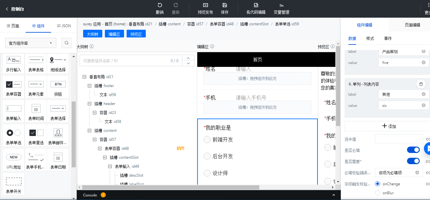Click the outline search input field
Viewport: 430px width, 200px height.
[130, 60]
